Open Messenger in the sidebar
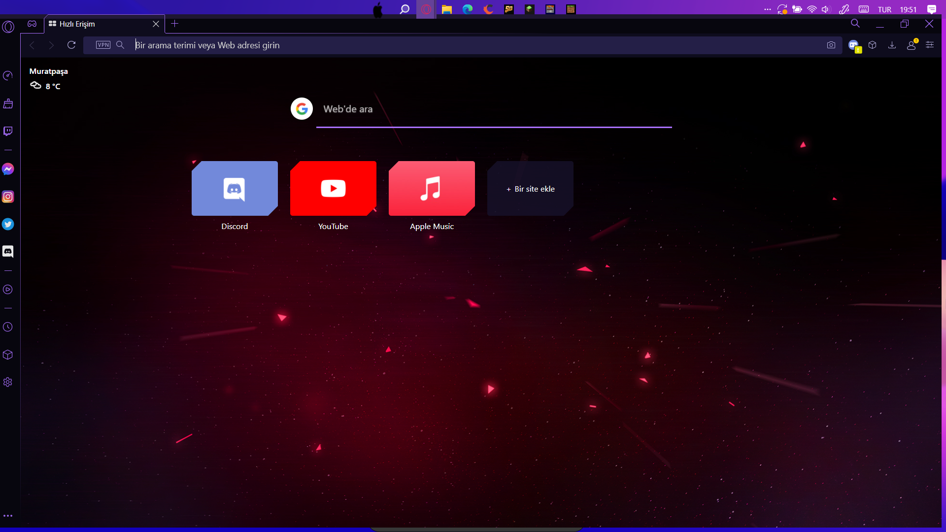Viewport: 946px width, 532px height. [x=8, y=169]
